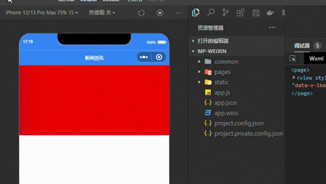Click the 新闻资讯 navigation title
Viewport: 326px width, 184px height.
[x=94, y=58]
